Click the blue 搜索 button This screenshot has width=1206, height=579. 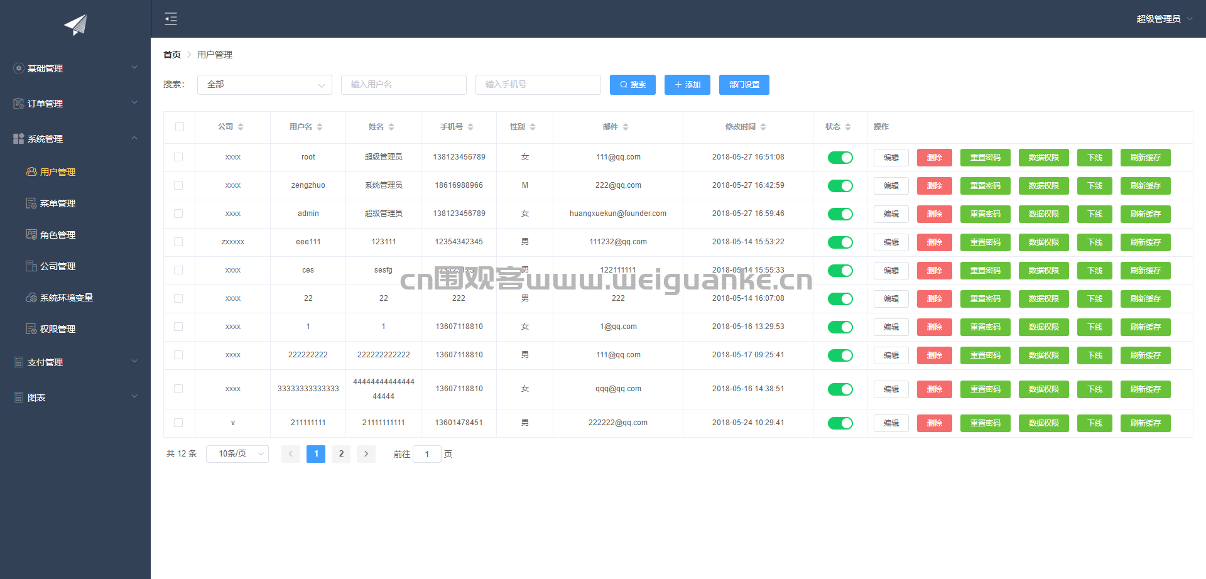tap(633, 85)
